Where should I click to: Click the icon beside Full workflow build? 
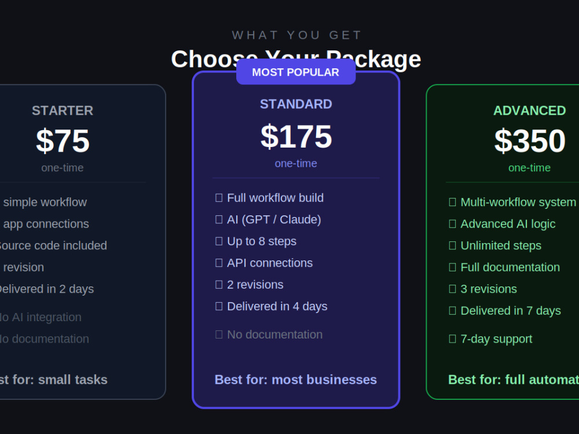219,198
